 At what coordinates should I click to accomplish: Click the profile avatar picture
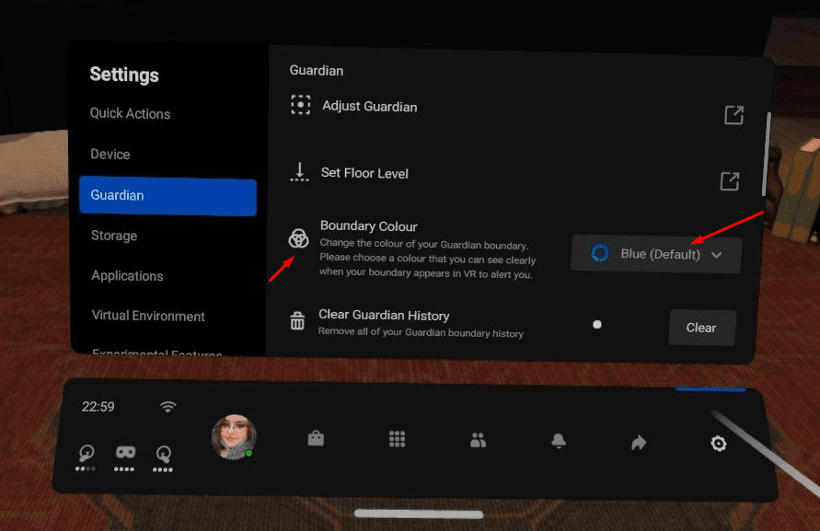[x=234, y=437]
